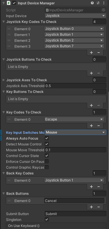Click List is Empty under Joystick Buttons
This screenshot has height=229, width=109.
pos(18,67)
